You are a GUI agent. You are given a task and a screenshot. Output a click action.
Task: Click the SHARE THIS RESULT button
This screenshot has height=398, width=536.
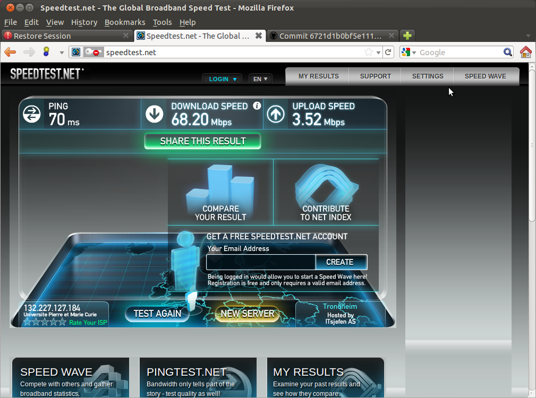(203, 141)
